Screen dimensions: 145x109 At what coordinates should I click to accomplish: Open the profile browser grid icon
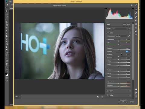point(129,29)
